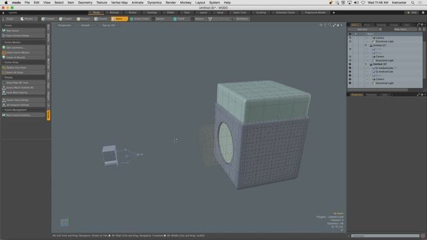The image size is (427, 240).
Task: Open the Ray GL dropdown
Action: coord(109,25)
